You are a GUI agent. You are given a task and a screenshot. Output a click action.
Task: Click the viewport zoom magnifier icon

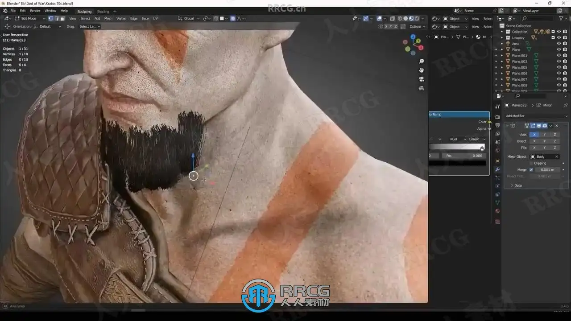click(x=421, y=61)
